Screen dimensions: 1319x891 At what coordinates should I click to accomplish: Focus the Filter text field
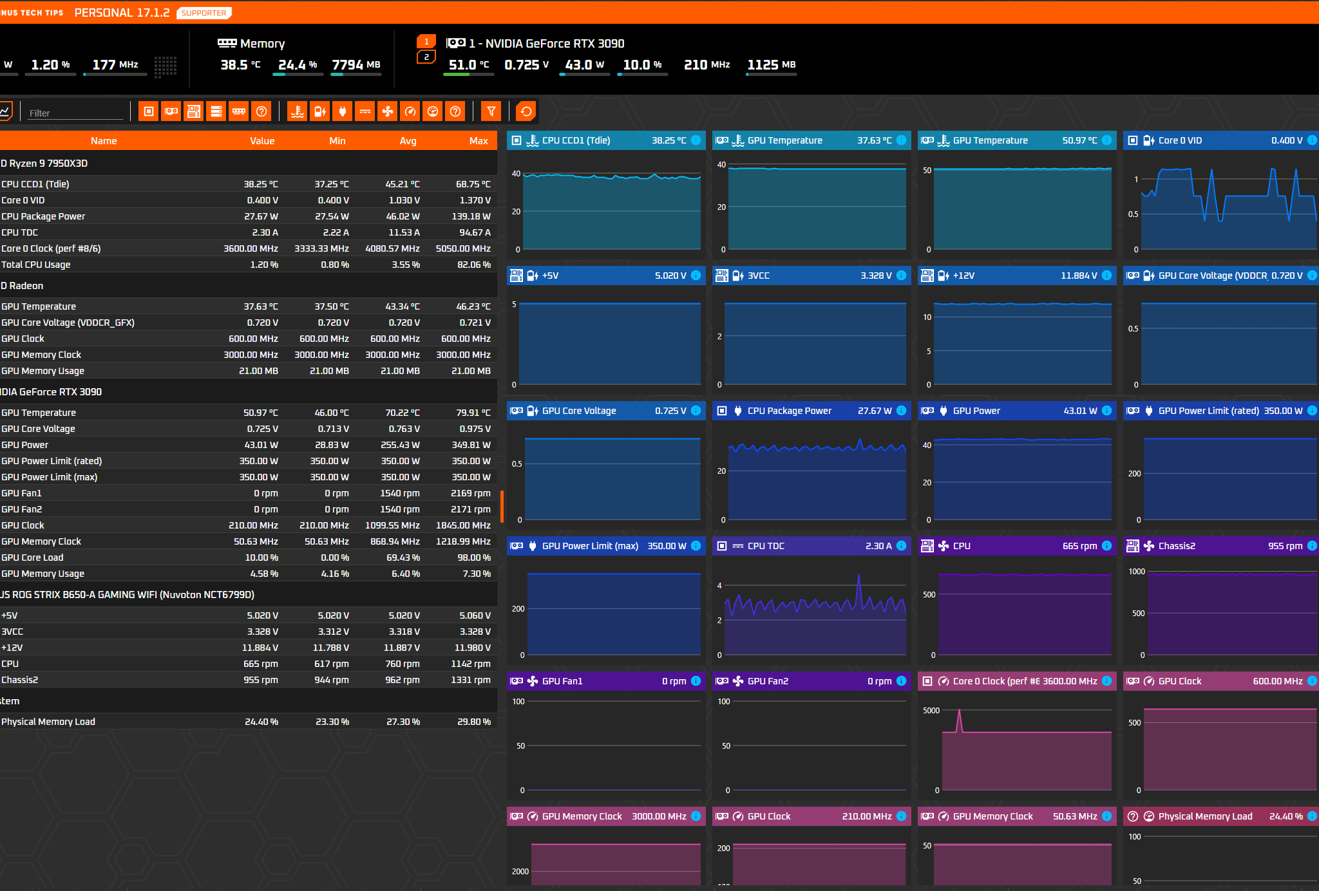click(x=75, y=113)
